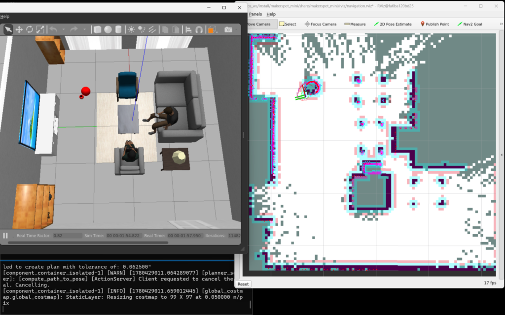Click the Iterations label in Gazebo status bar
The width and height of the screenshot is (505, 315).
(x=215, y=236)
